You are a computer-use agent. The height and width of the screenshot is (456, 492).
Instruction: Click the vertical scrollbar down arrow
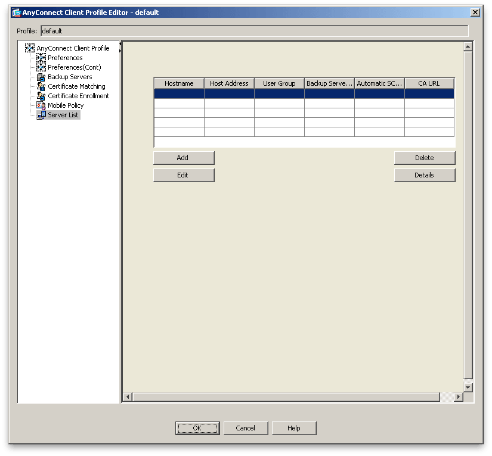click(468, 387)
